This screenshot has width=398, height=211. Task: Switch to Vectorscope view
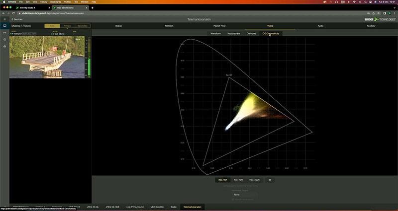click(233, 33)
